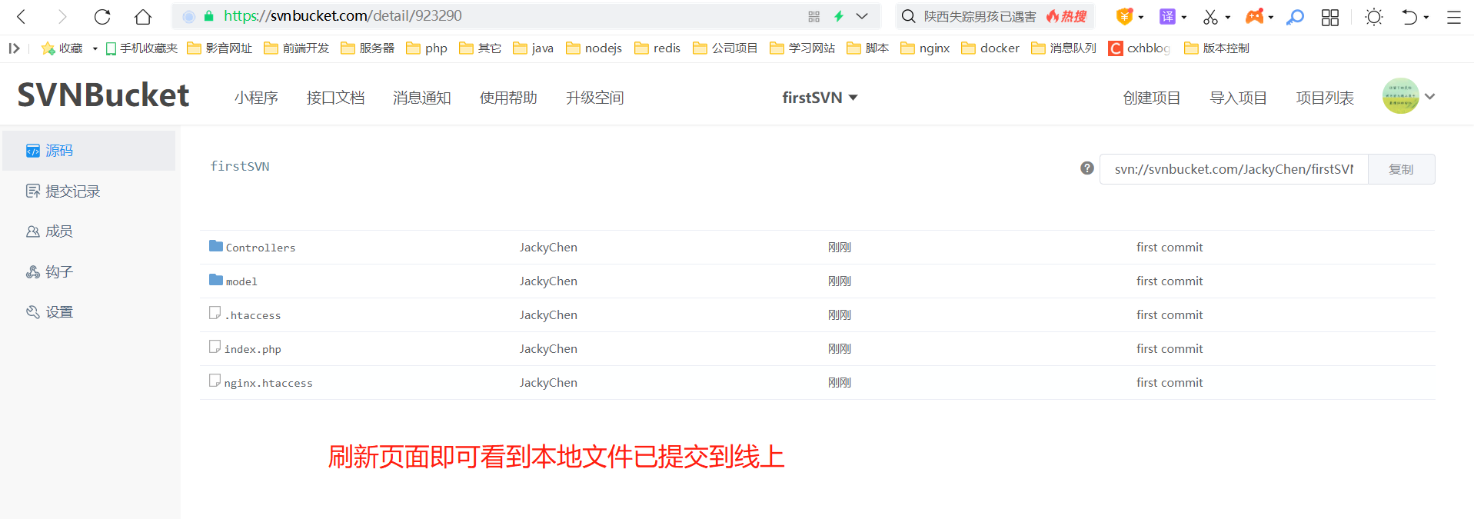Open the nginx.htaccess file
Image resolution: width=1474 pixels, height=519 pixels.
tap(268, 383)
